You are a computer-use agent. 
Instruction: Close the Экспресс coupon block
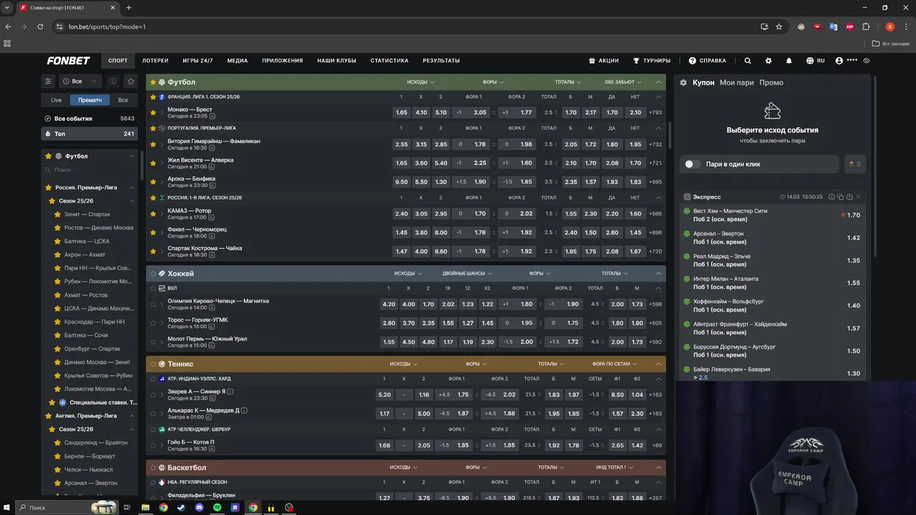(858, 197)
